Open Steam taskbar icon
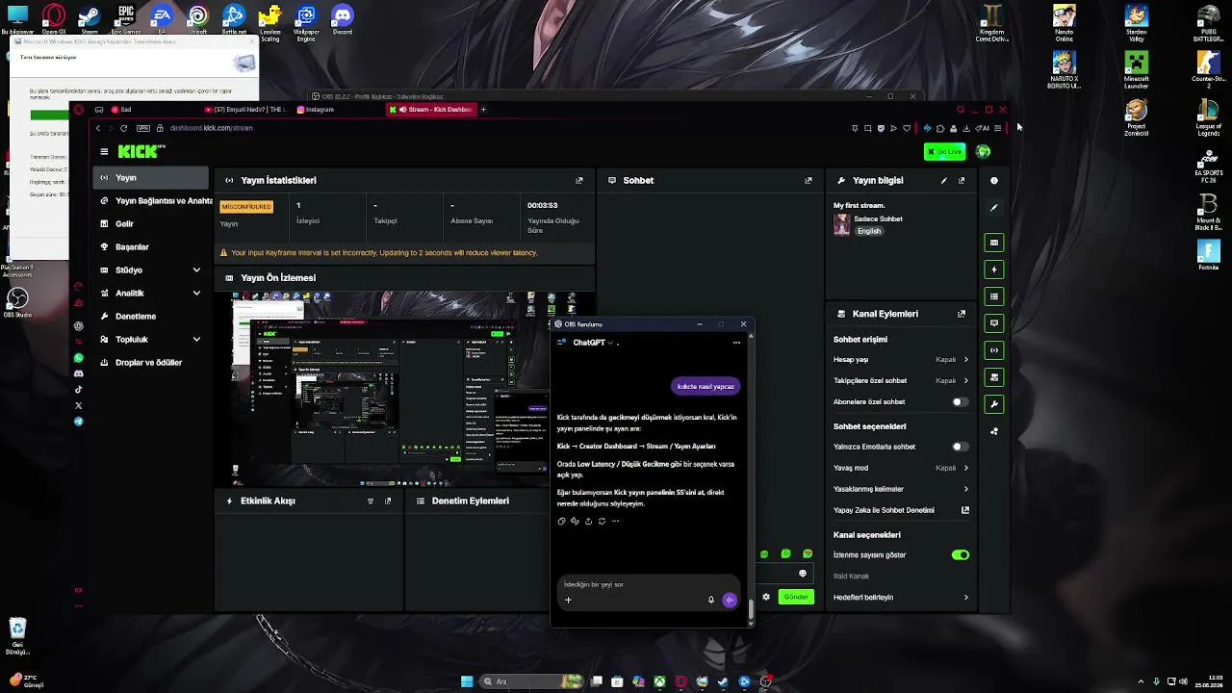1232x693 pixels. coord(723,681)
